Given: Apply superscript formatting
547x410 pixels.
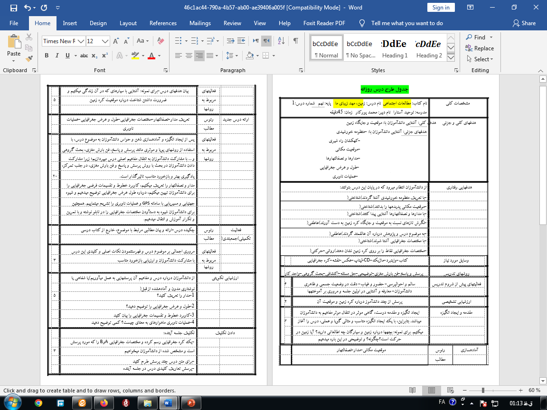Looking at the screenshot, I should pos(105,56).
